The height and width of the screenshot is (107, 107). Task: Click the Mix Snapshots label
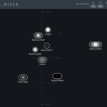82,4
